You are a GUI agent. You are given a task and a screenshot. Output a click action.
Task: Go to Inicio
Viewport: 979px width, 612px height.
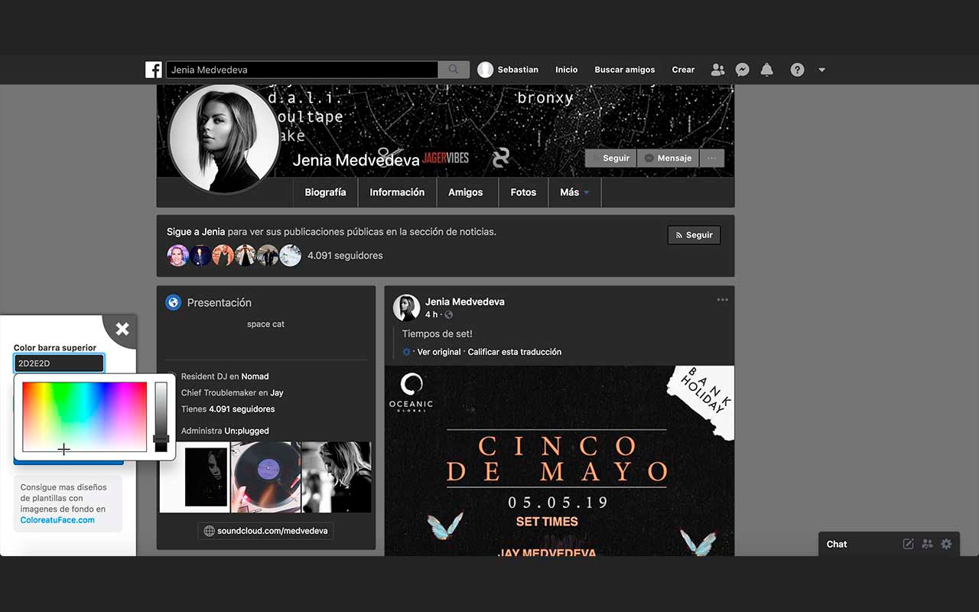566,70
